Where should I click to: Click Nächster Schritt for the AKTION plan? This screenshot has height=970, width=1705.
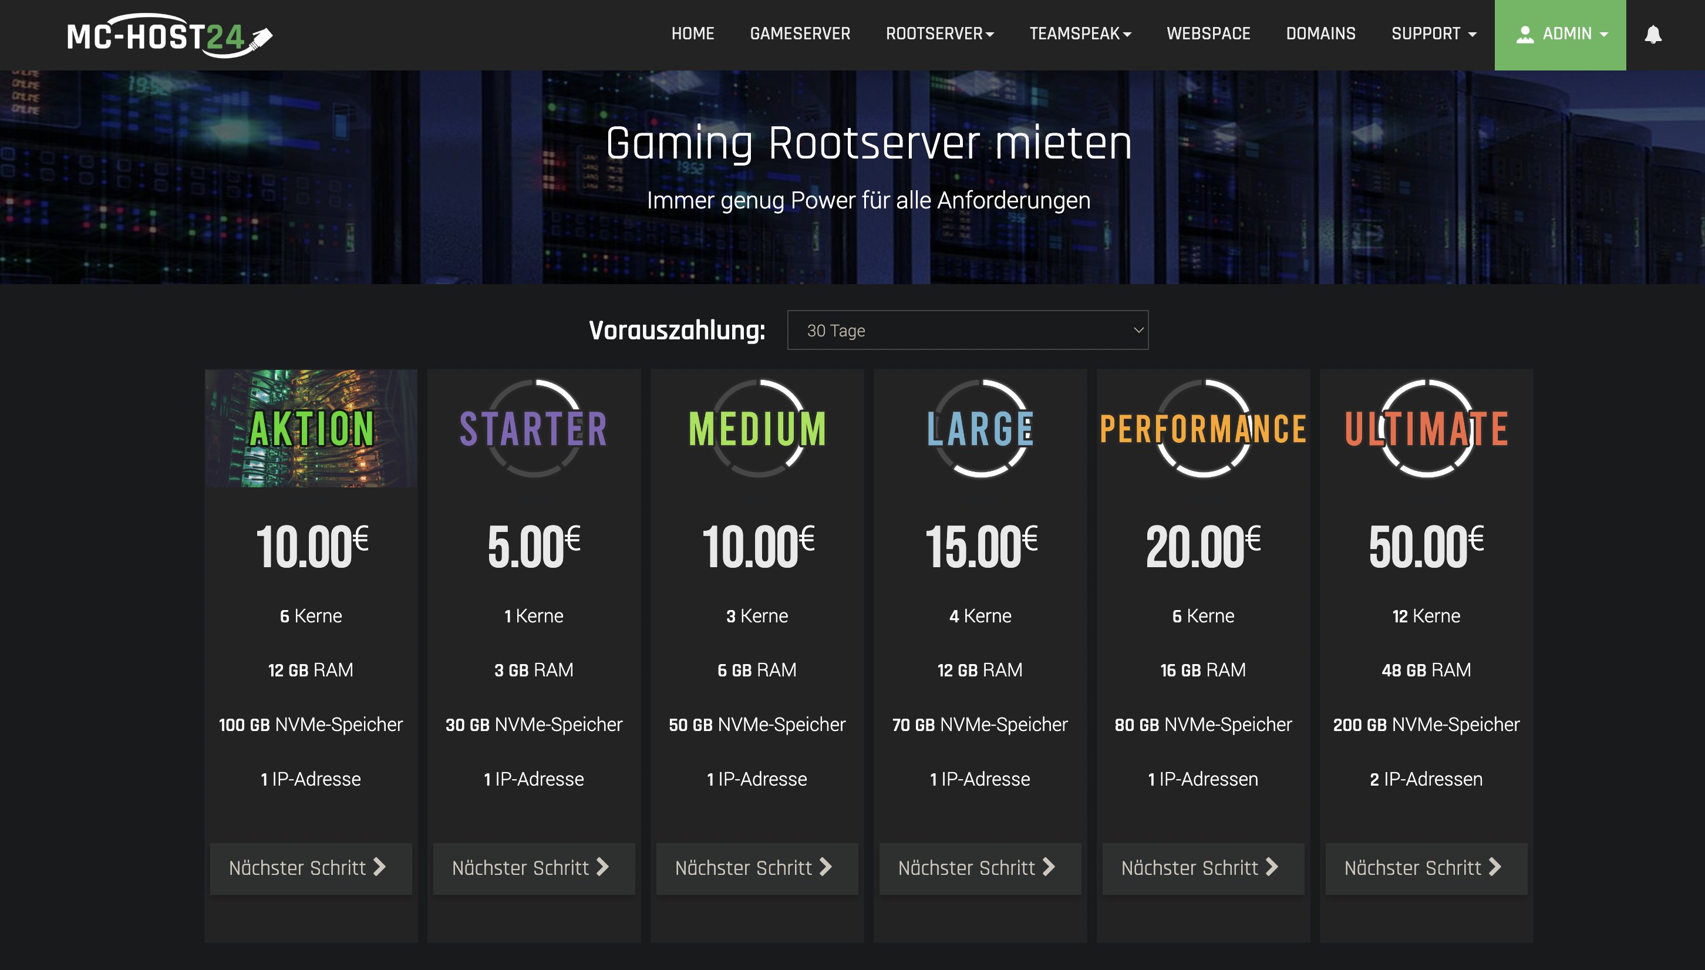tap(311, 868)
